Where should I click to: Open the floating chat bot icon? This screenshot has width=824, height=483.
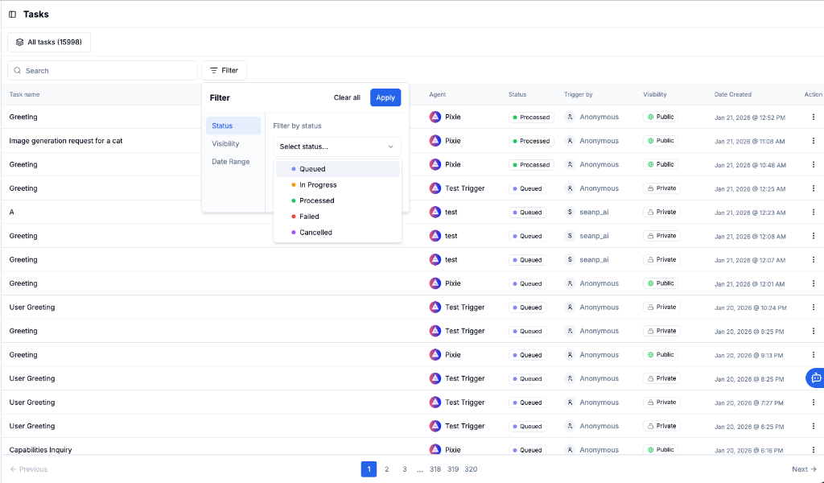click(814, 378)
